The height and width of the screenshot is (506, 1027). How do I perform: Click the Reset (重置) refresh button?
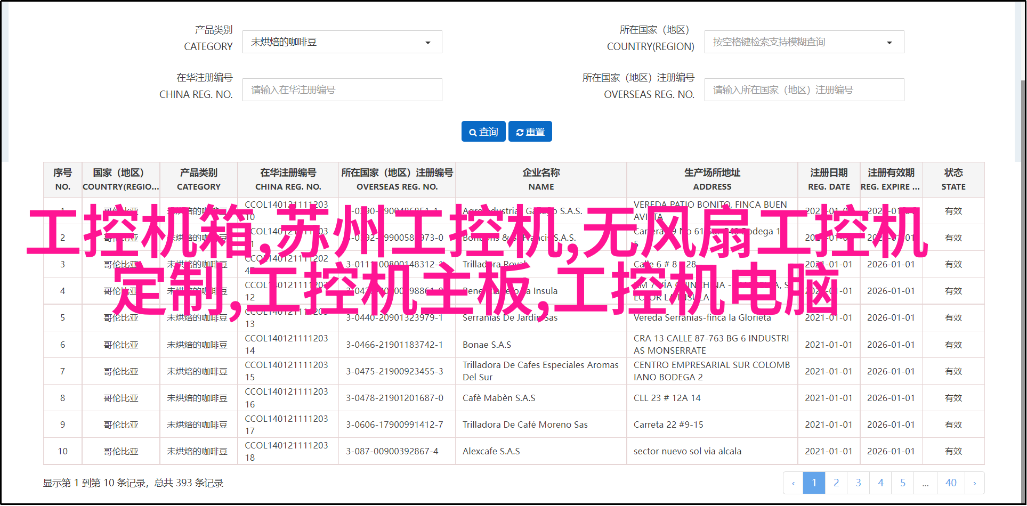[530, 132]
